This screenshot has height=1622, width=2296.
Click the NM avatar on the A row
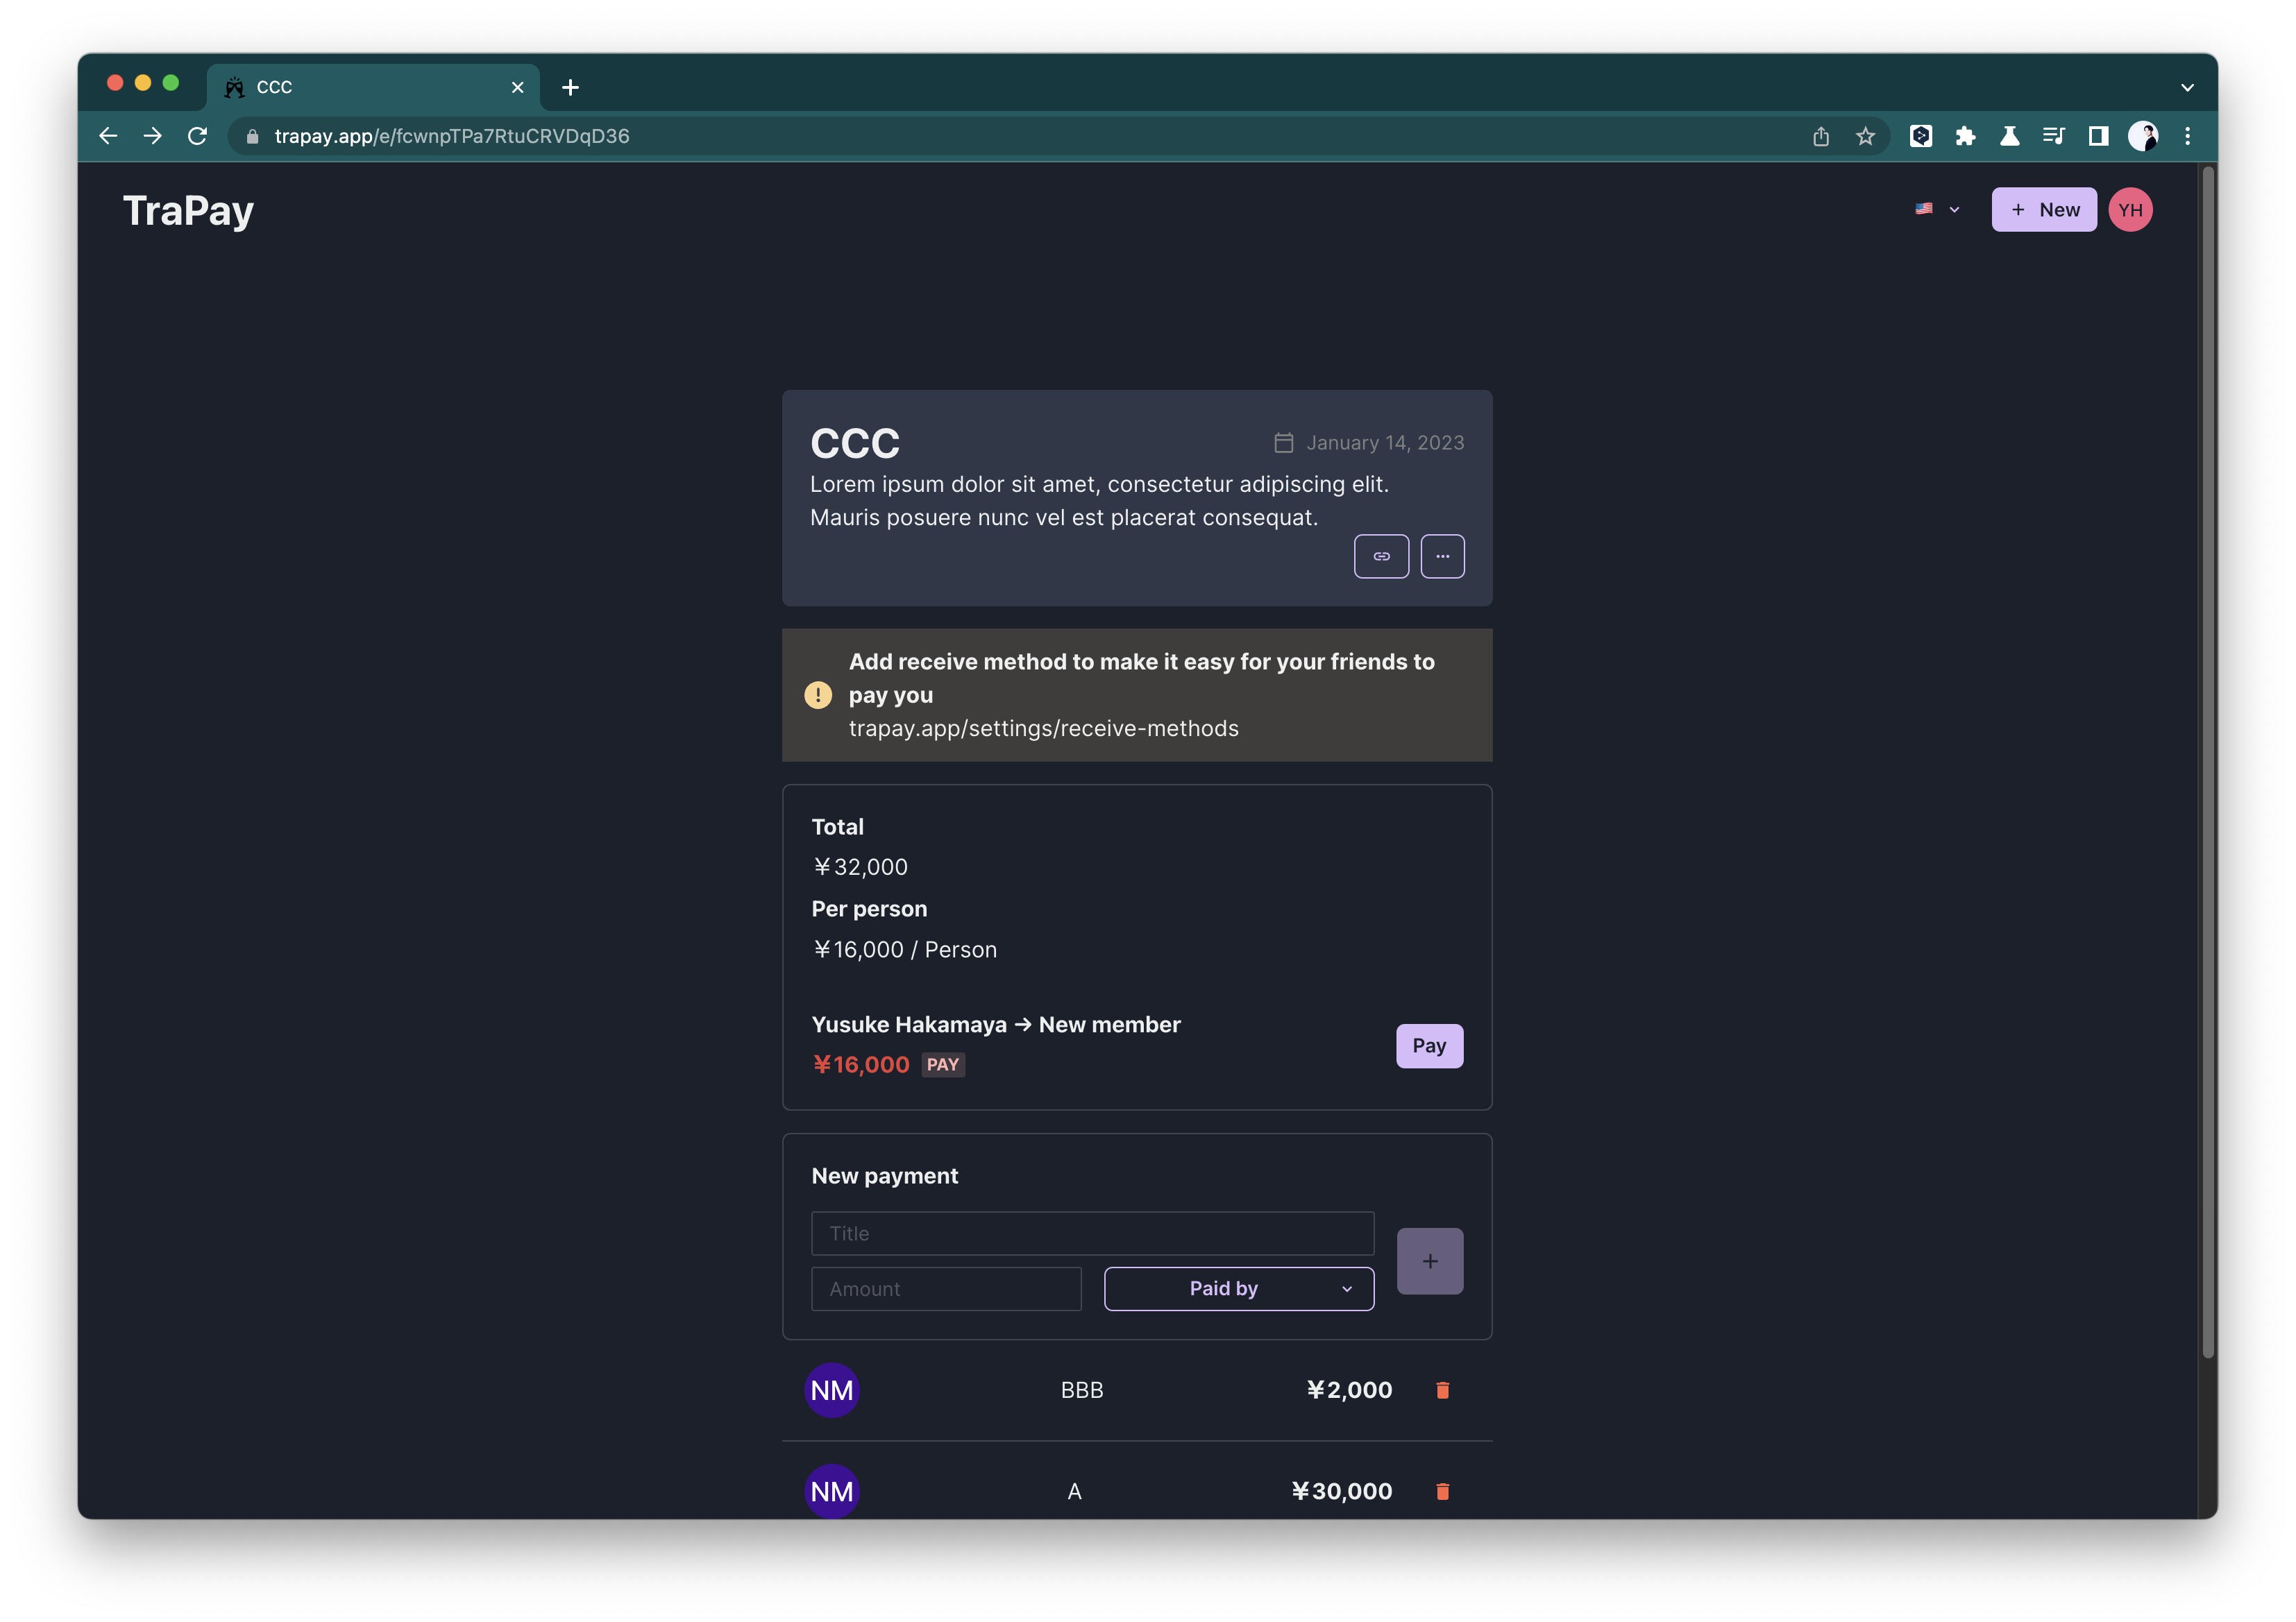(832, 1491)
